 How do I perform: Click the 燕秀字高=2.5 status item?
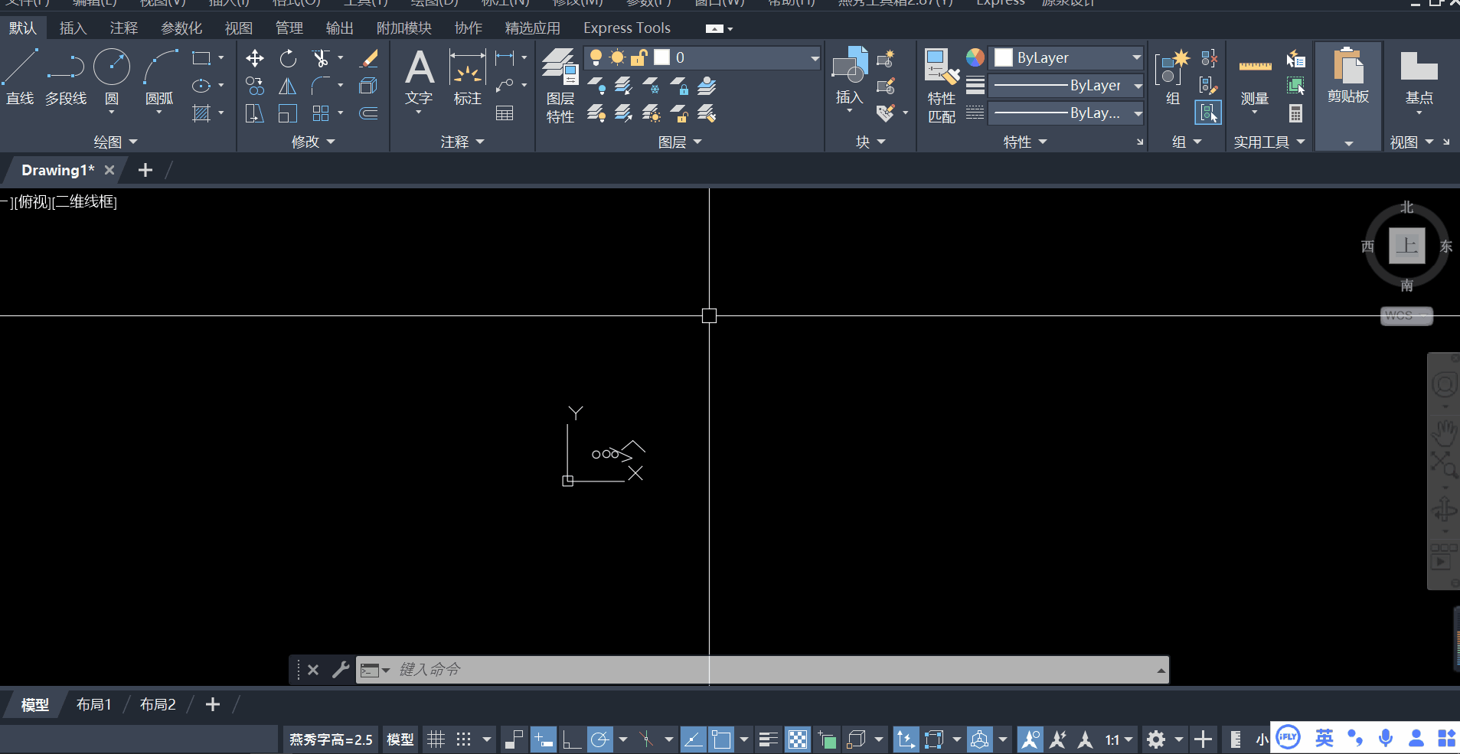coord(331,739)
